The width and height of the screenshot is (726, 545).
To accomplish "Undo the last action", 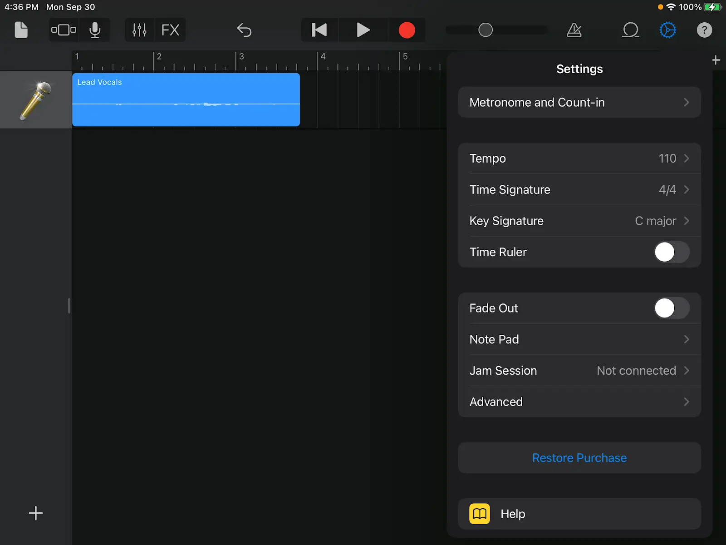I will [244, 30].
